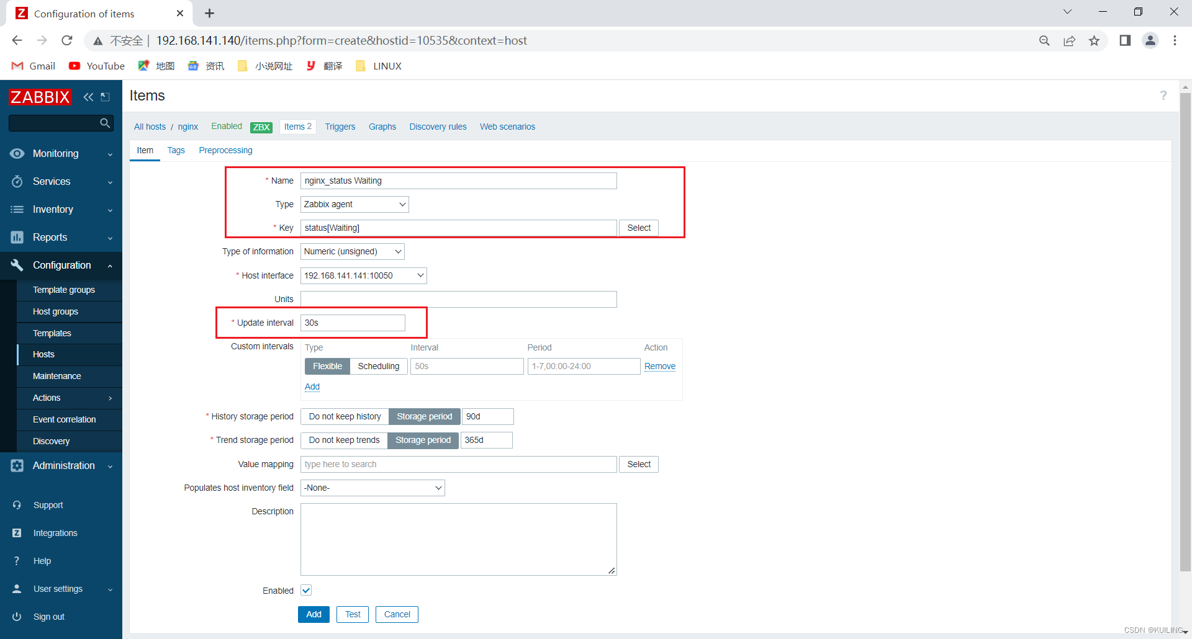Screen dimensions: 1192x639
Task: Switch to the Preprocessing tab
Action: pyautogui.click(x=225, y=150)
